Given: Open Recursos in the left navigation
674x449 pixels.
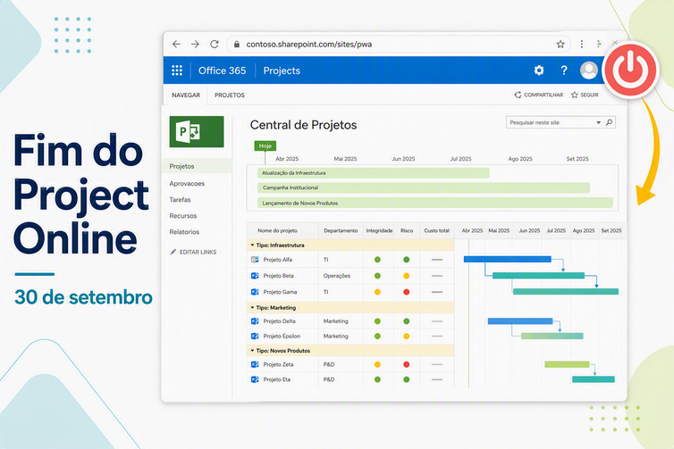Looking at the screenshot, I should tap(182, 216).
